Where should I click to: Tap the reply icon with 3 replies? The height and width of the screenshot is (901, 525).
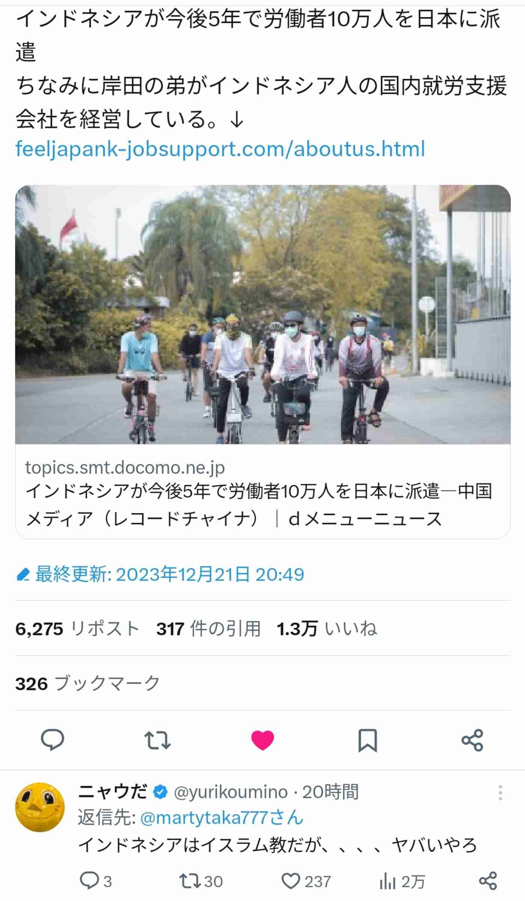tap(96, 881)
